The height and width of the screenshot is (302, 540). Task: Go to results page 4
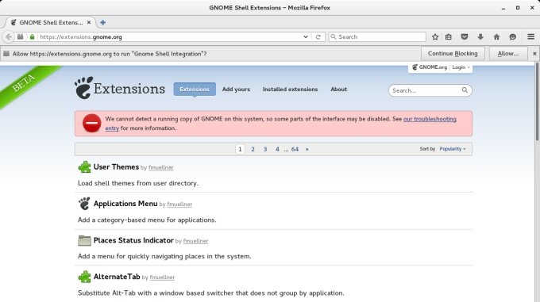point(277,149)
